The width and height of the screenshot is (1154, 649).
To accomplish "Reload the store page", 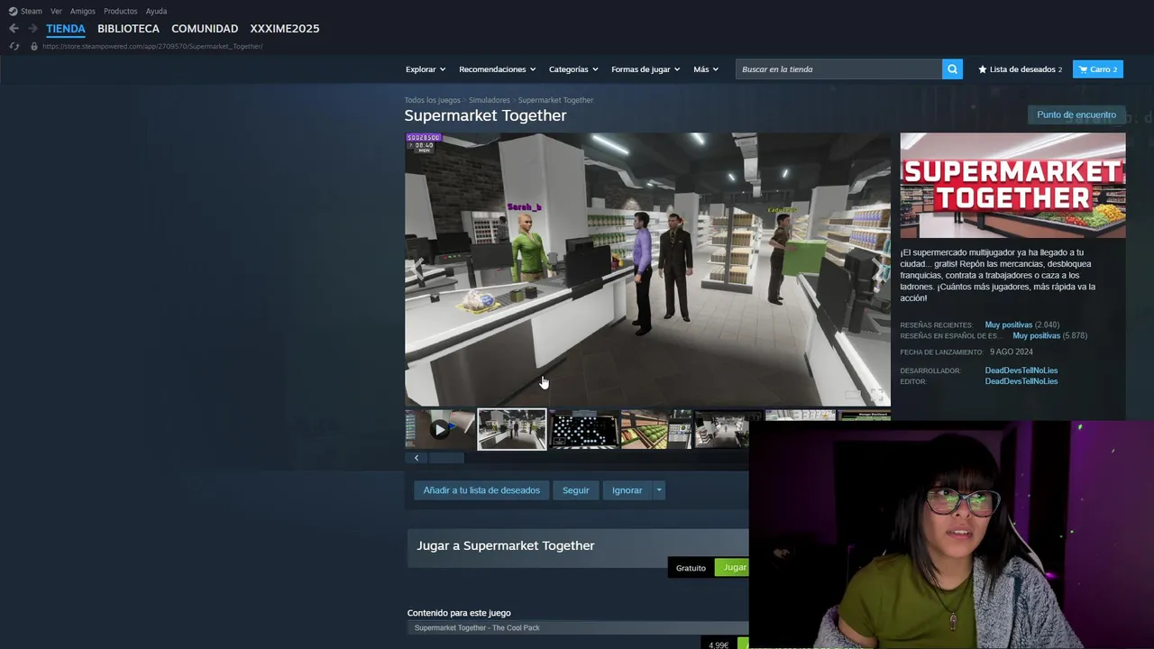I will tap(14, 46).
